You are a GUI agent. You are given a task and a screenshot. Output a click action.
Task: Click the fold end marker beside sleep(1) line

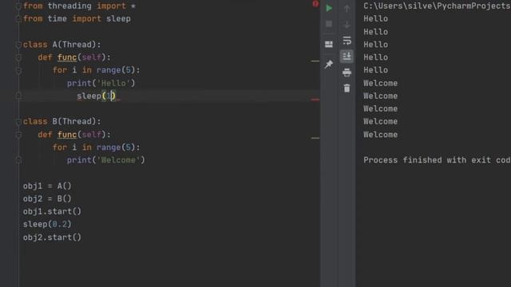18,96
